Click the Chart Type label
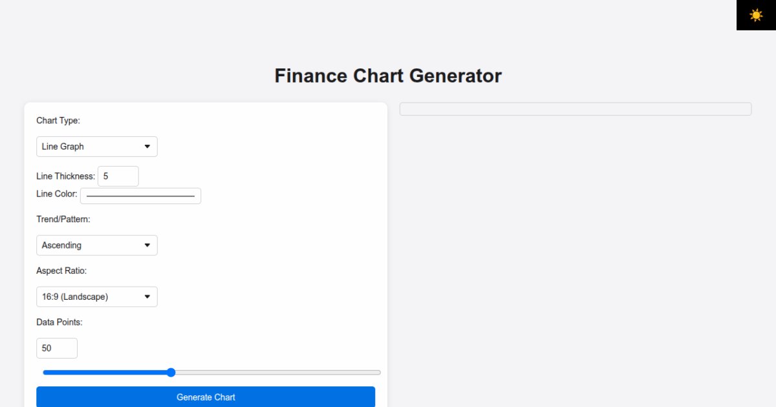The height and width of the screenshot is (407, 776). point(58,120)
